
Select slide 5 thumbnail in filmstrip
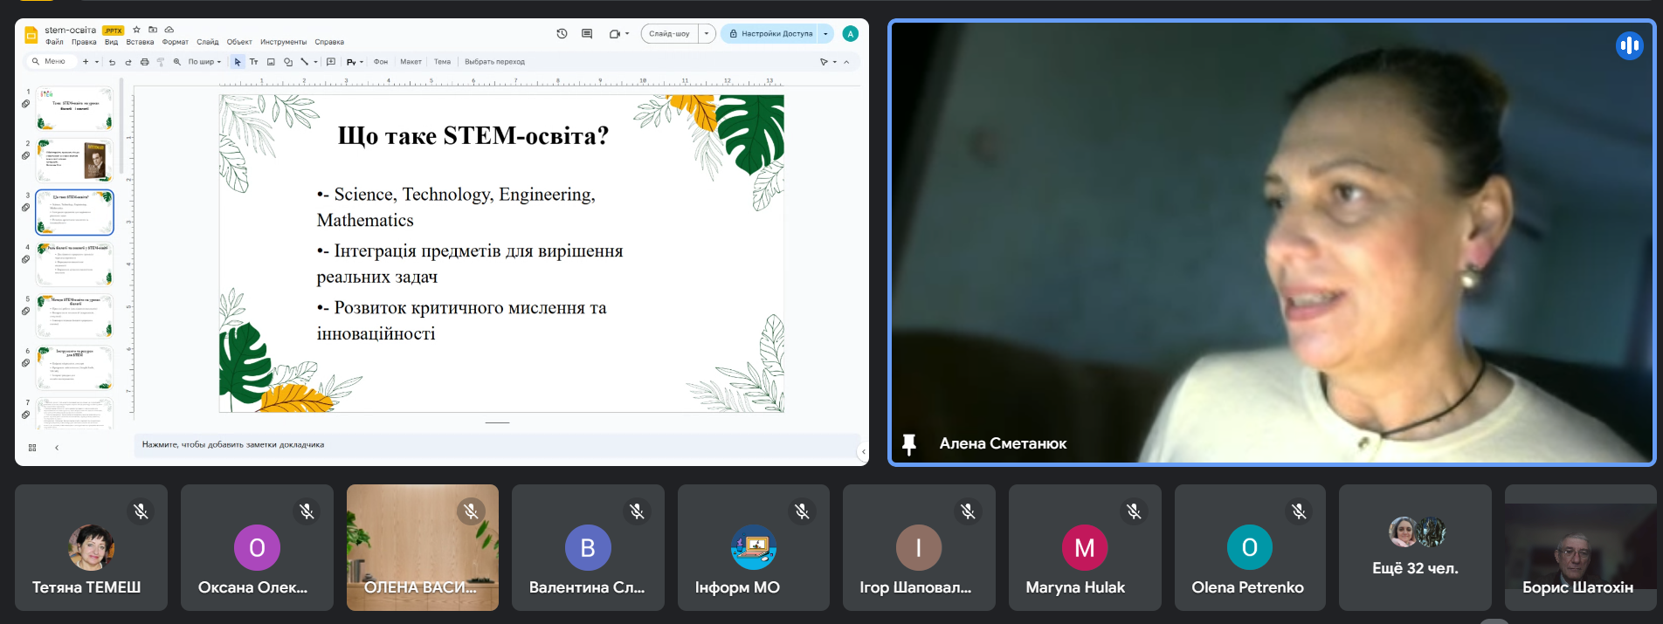(x=74, y=316)
